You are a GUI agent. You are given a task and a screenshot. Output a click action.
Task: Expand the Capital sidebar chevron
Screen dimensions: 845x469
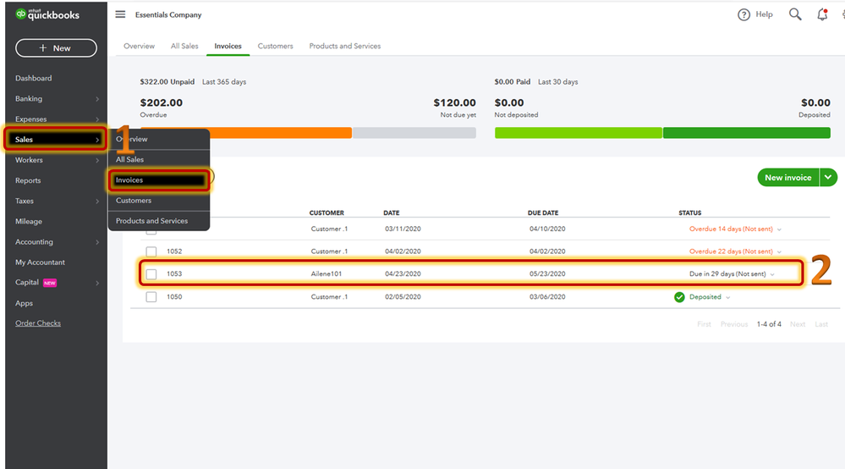(97, 283)
